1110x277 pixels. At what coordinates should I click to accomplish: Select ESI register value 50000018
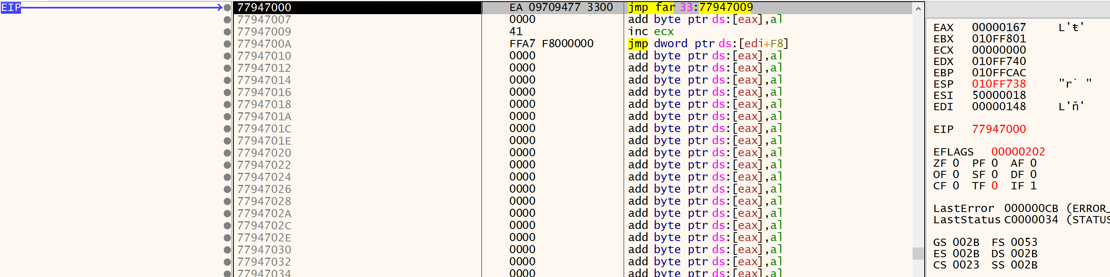click(999, 95)
